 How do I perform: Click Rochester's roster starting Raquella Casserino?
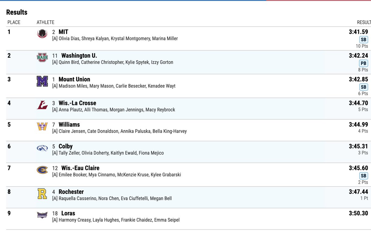tap(112, 199)
